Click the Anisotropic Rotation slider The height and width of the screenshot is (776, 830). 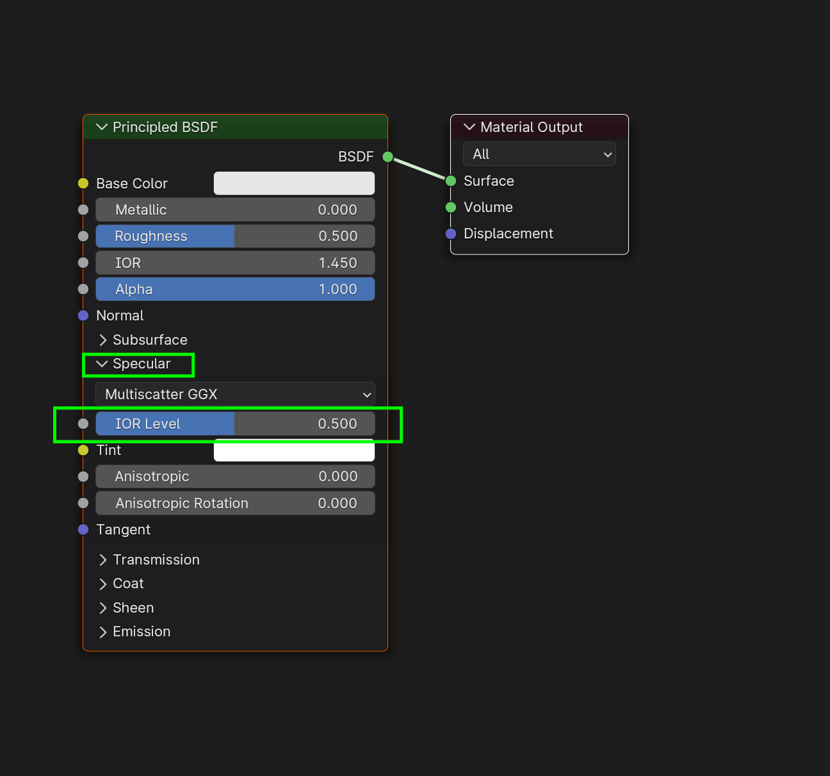click(x=235, y=503)
